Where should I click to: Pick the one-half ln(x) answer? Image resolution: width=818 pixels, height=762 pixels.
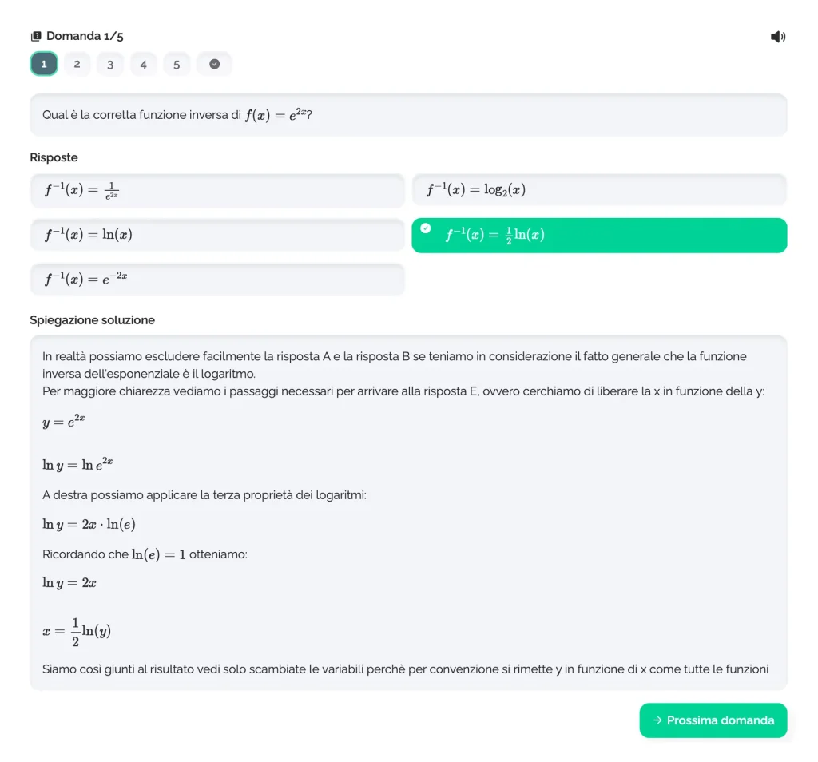coord(599,235)
